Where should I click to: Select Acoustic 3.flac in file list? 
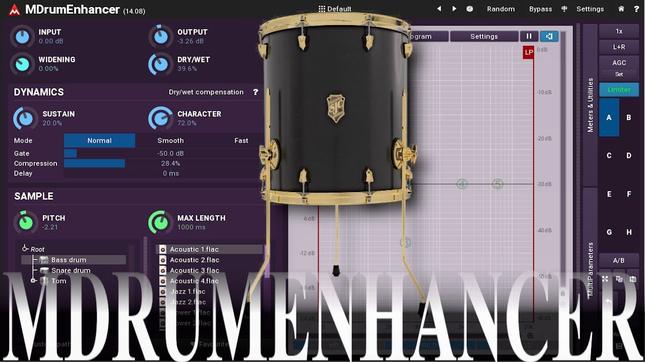point(194,270)
